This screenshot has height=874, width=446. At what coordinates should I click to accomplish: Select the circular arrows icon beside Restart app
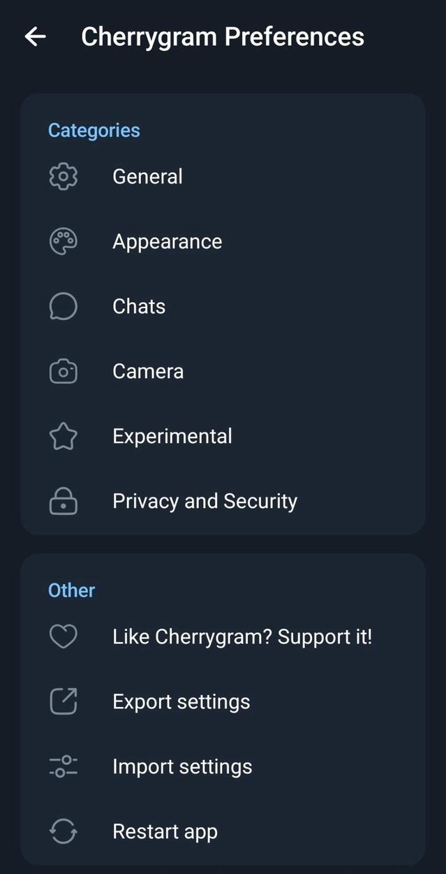pos(63,831)
